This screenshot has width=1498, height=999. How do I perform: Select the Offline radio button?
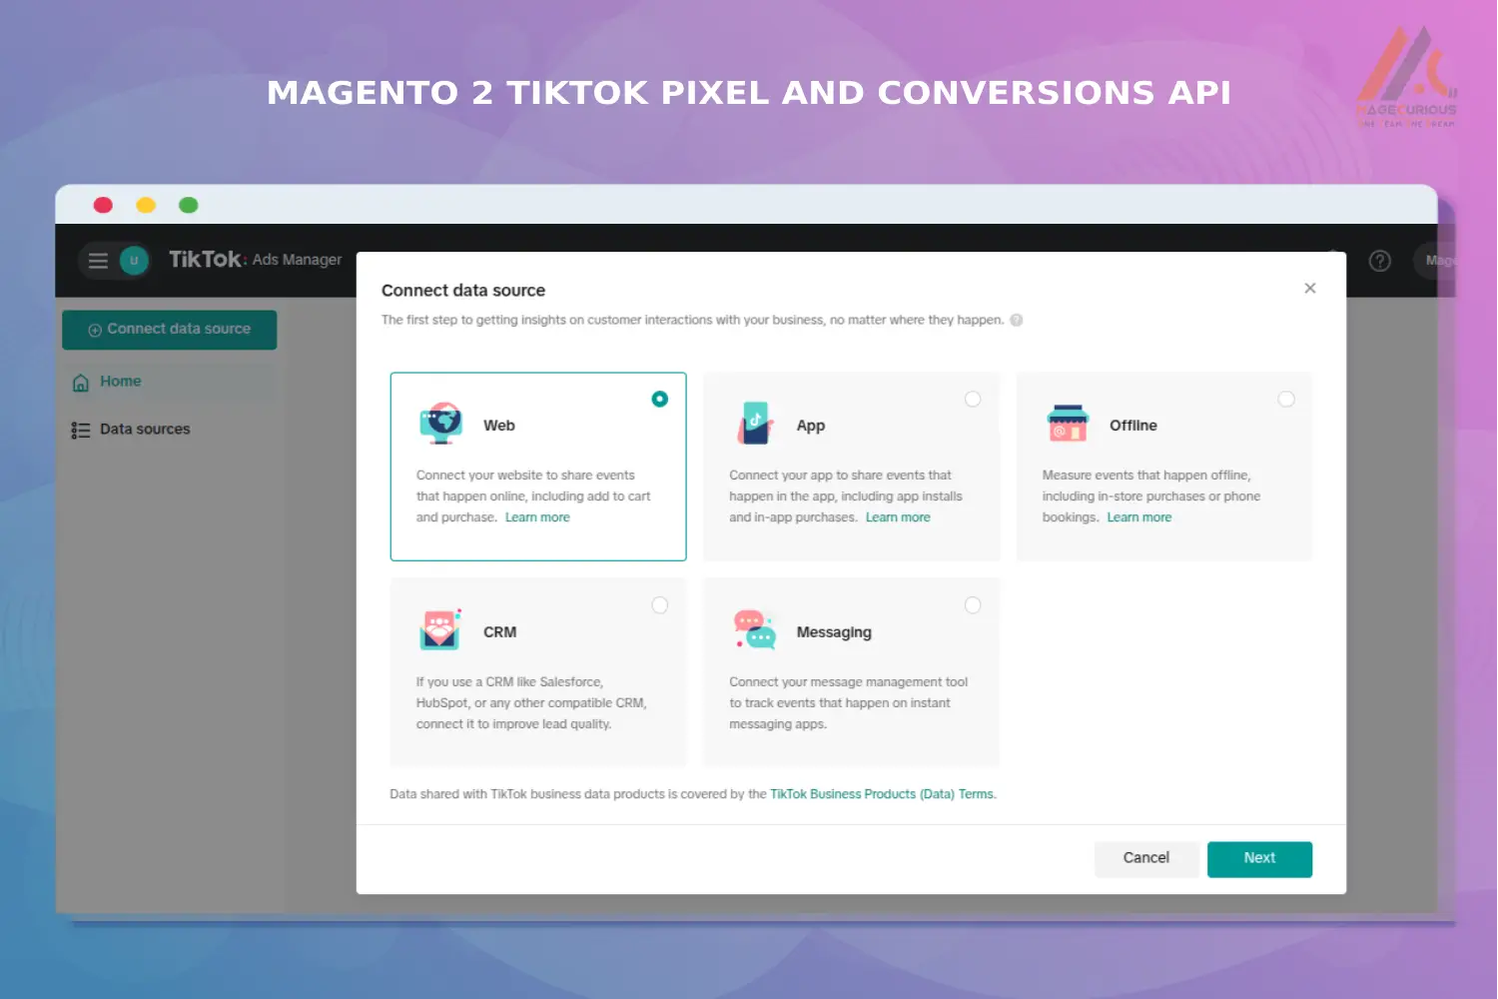pyautogui.click(x=1286, y=399)
